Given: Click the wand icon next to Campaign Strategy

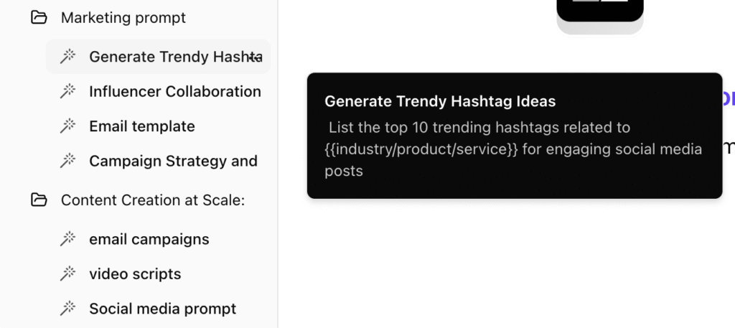Looking at the screenshot, I should point(68,161).
